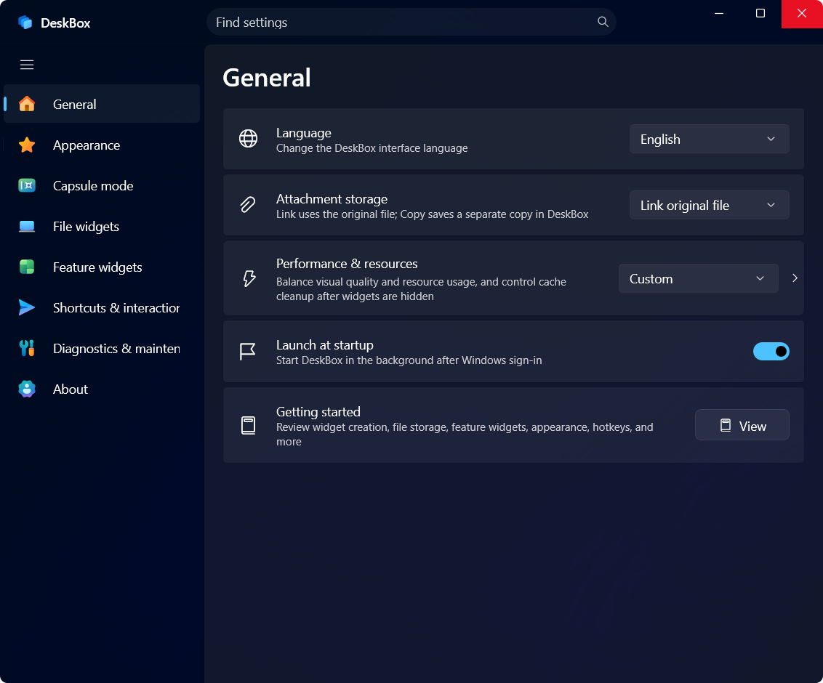Click the paperclip Attachment storage icon
Screen dimensions: 823x683
(248, 205)
